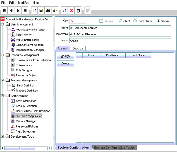Click the left scroll arrow of tree panel
The width and height of the screenshot is (177, 152).
pyautogui.click(x=2, y=148)
